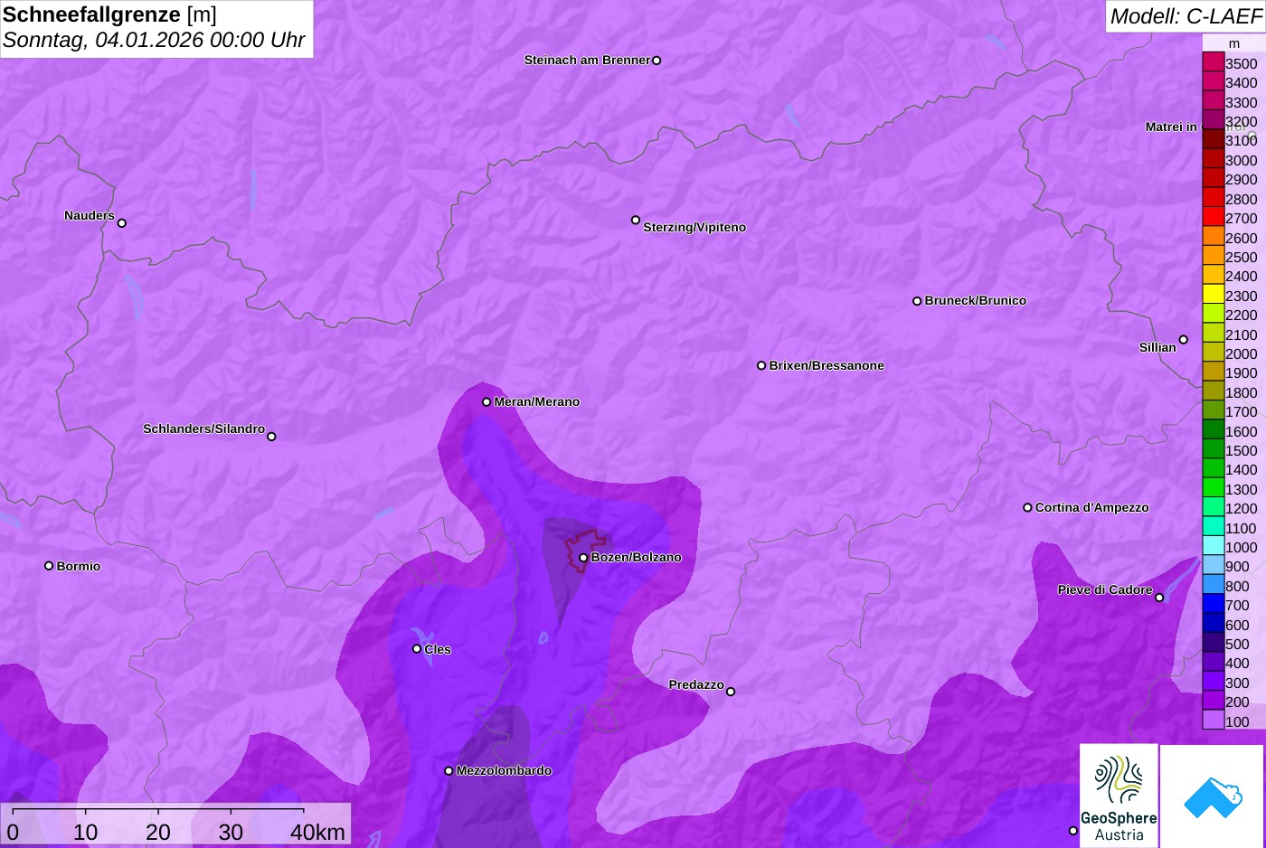Pick the yellow 2300 m legend swatch
1266x848 pixels.
click(x=1213, y=295)
